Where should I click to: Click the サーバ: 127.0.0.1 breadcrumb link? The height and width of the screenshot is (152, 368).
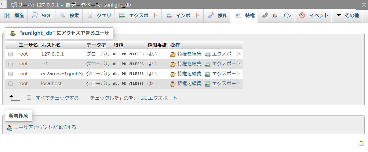39,5
